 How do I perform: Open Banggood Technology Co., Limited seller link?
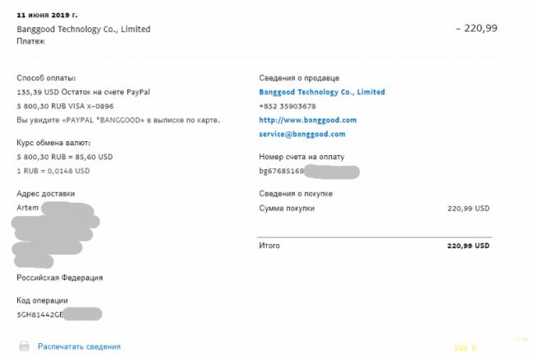(322, 92)
